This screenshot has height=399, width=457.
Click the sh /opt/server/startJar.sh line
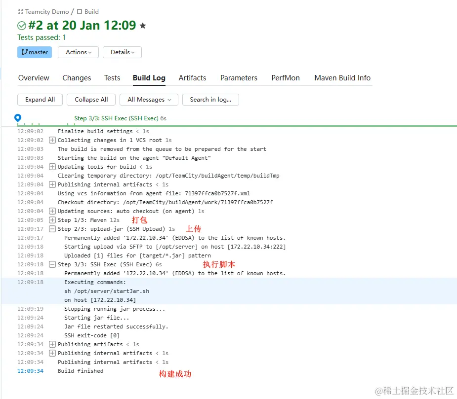(x=107, y=291)
